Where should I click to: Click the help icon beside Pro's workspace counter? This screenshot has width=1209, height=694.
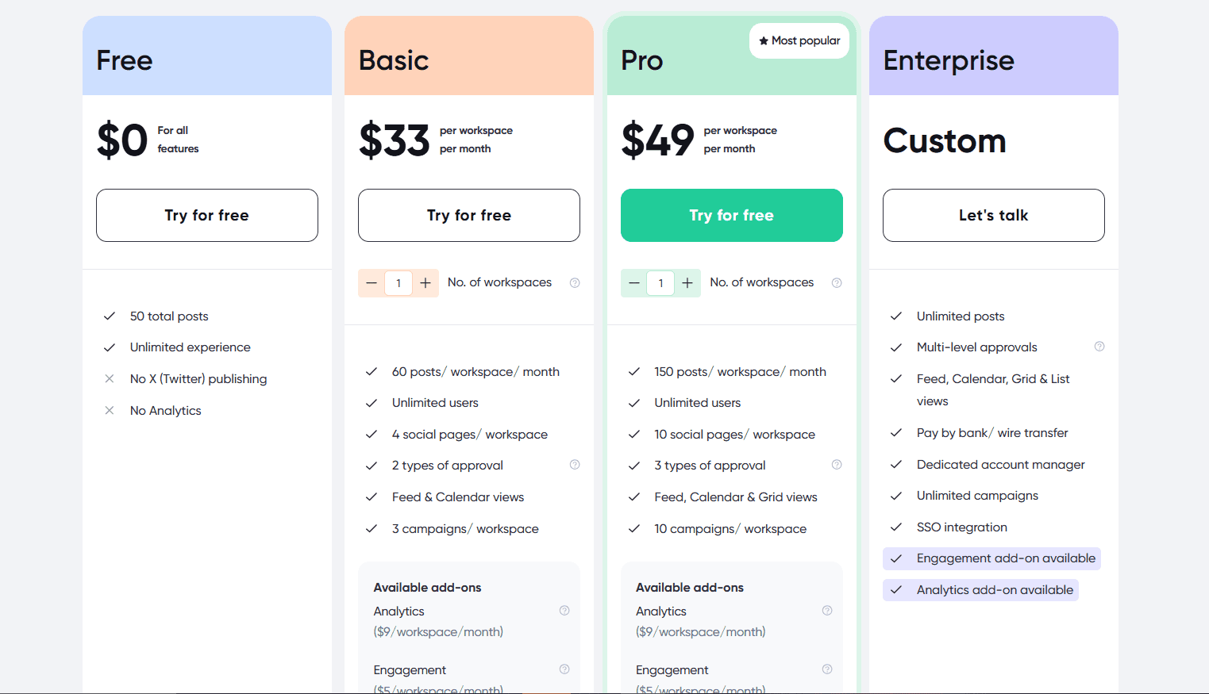[x=837, y=282]
